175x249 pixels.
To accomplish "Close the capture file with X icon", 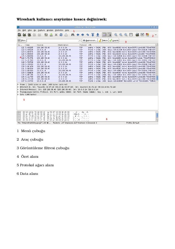I will (56, 35).
